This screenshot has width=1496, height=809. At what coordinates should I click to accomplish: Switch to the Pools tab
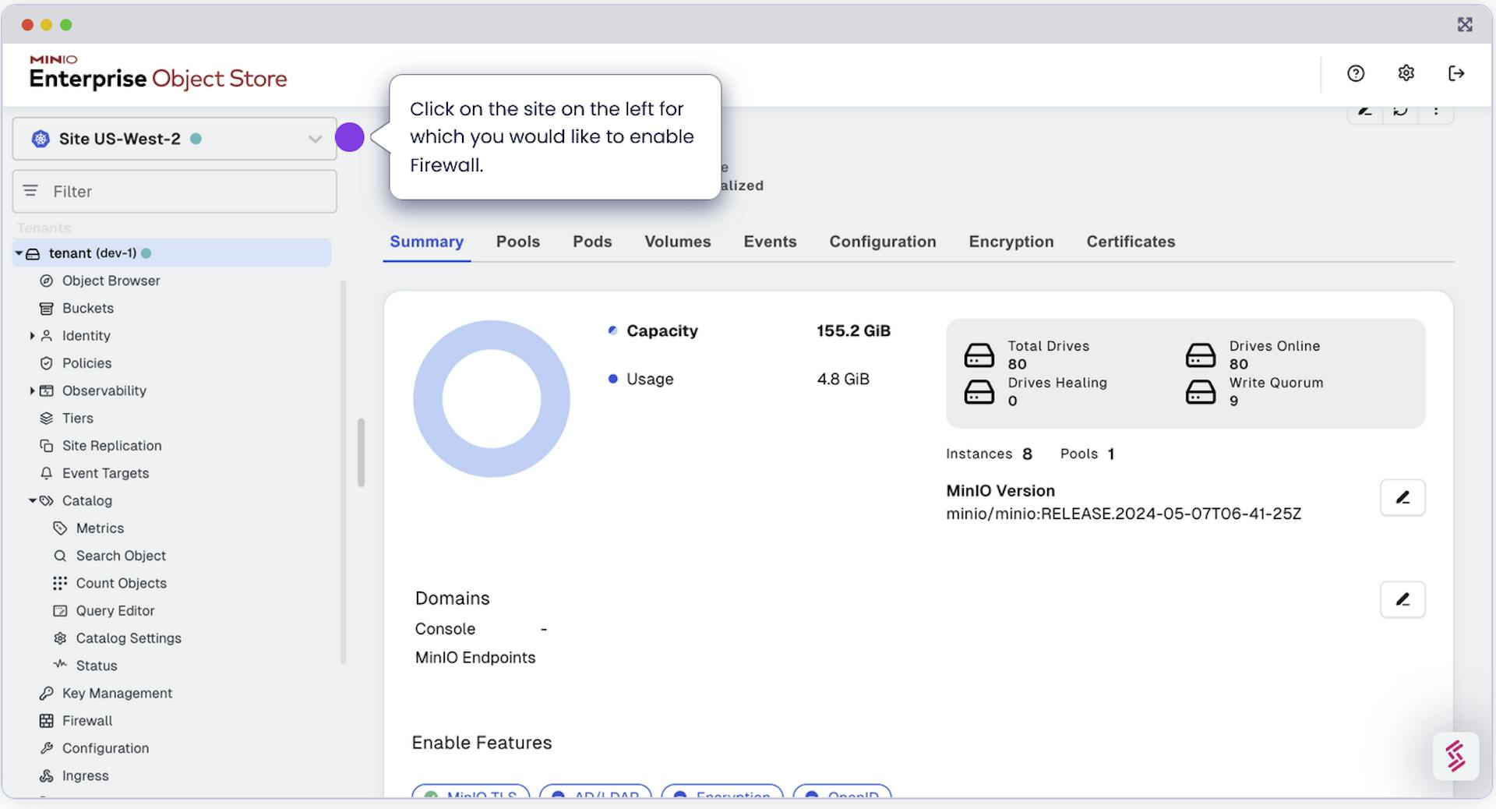tap(517, 242)
